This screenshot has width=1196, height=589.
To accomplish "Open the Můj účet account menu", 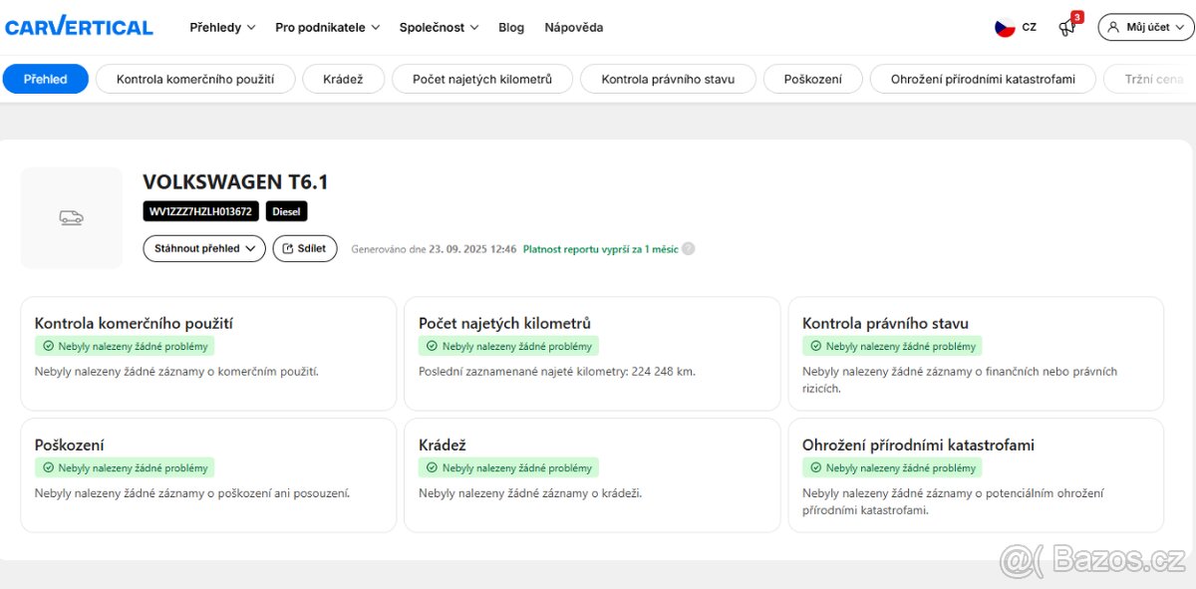I will click(1145, 28).
